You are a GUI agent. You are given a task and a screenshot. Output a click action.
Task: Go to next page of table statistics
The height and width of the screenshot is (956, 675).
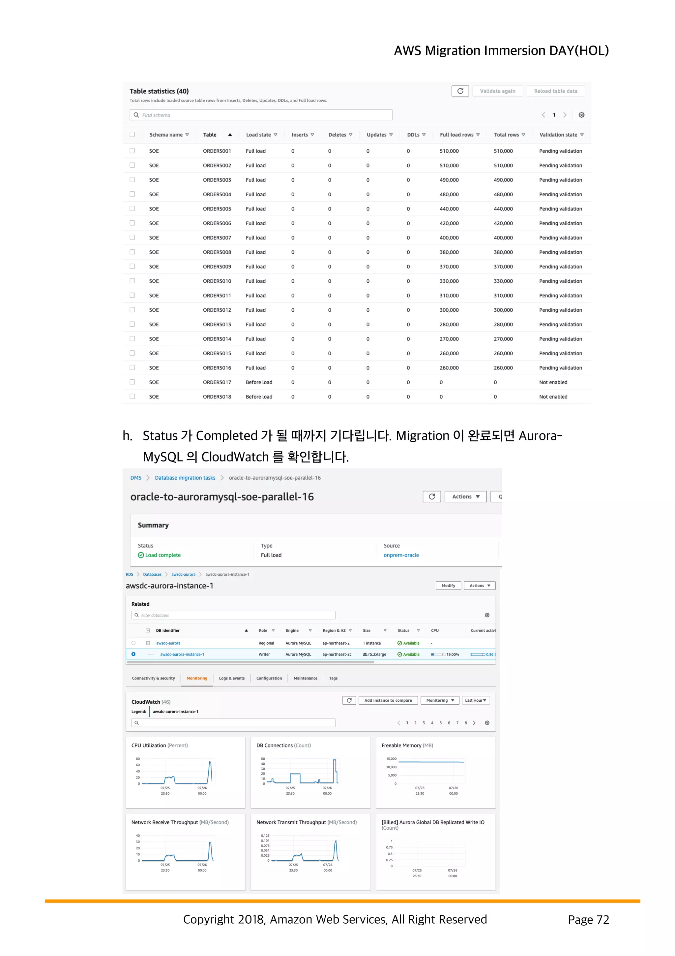565,115
